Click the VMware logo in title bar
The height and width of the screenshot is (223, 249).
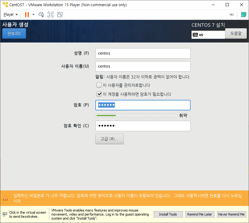pyautogui.click(x=5, y=5)
